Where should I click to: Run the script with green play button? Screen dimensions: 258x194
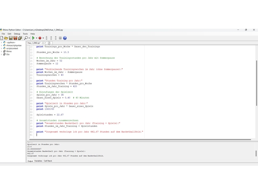click(x=33, y=38)
